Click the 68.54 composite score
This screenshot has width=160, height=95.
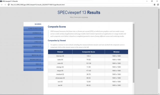pos(88,78)
